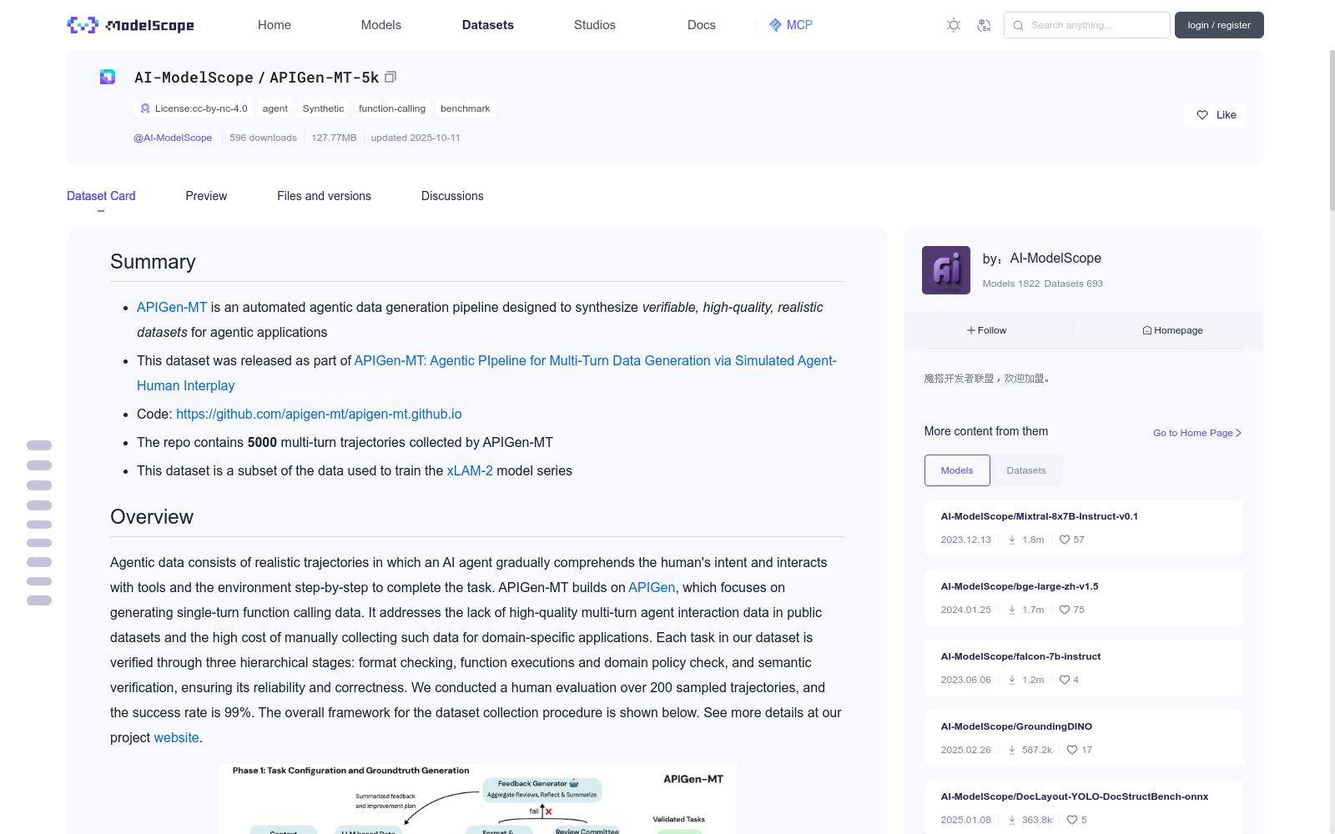Like this dataset
The image size is (1335, 834).
click(1215, 115)
